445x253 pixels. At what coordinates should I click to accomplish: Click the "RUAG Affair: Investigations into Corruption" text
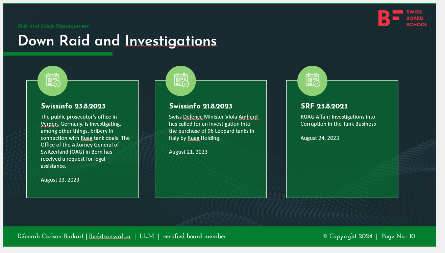(338, 120)
